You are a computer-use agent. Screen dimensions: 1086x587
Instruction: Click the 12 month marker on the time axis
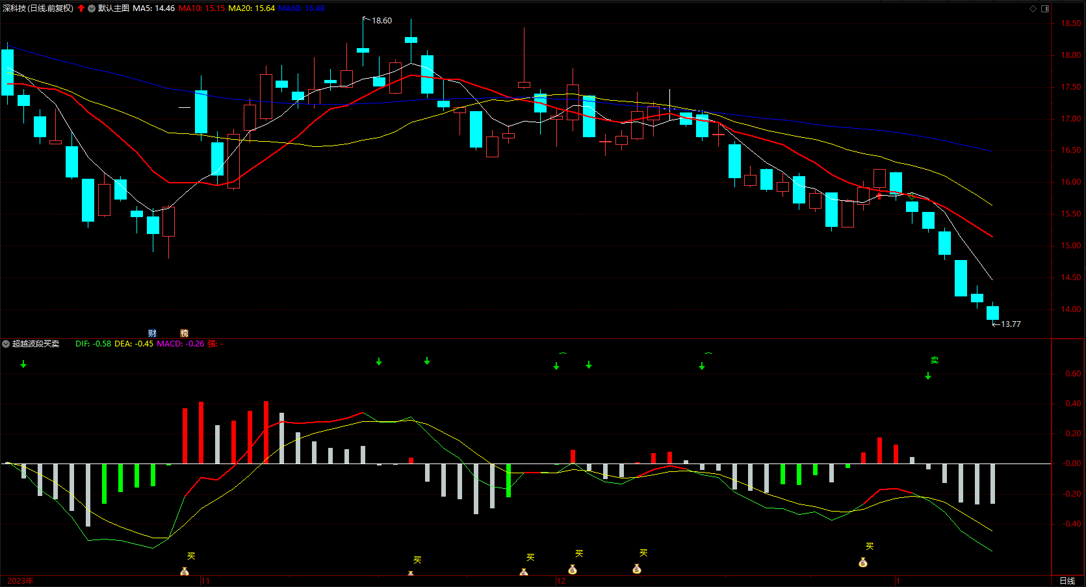561,580
